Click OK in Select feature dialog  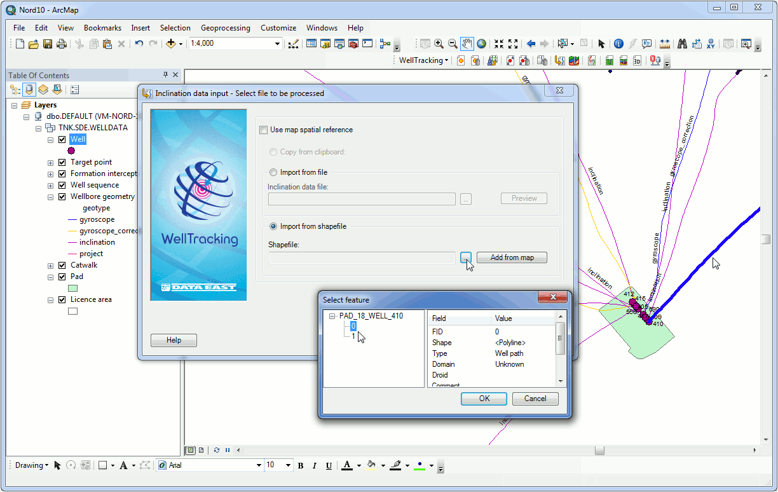point(484,399)
